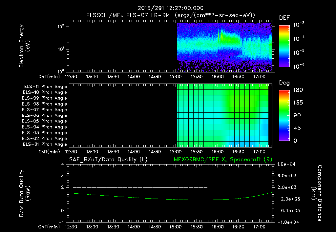Click the 180 value on the Deg scale
Image resolution: width=336 pixels, height=232 pixels.
(x=298, y=90)
